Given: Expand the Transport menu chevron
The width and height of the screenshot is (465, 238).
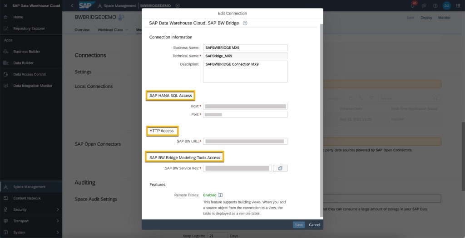Looking at the screenshot, I should 58,221.
